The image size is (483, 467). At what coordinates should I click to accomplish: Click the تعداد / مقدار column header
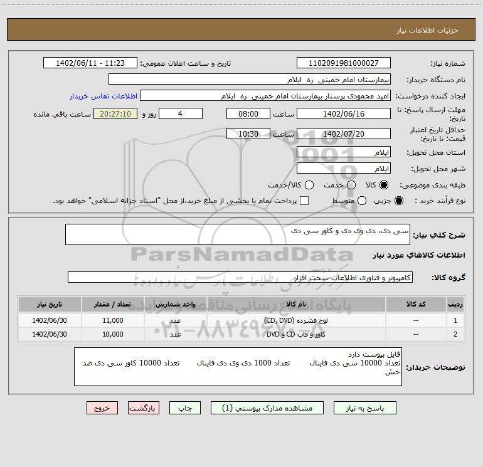(x=112, y=304)
